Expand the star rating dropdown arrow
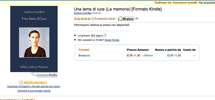Screen dimensions: 215x100 [x=92, y=19]
